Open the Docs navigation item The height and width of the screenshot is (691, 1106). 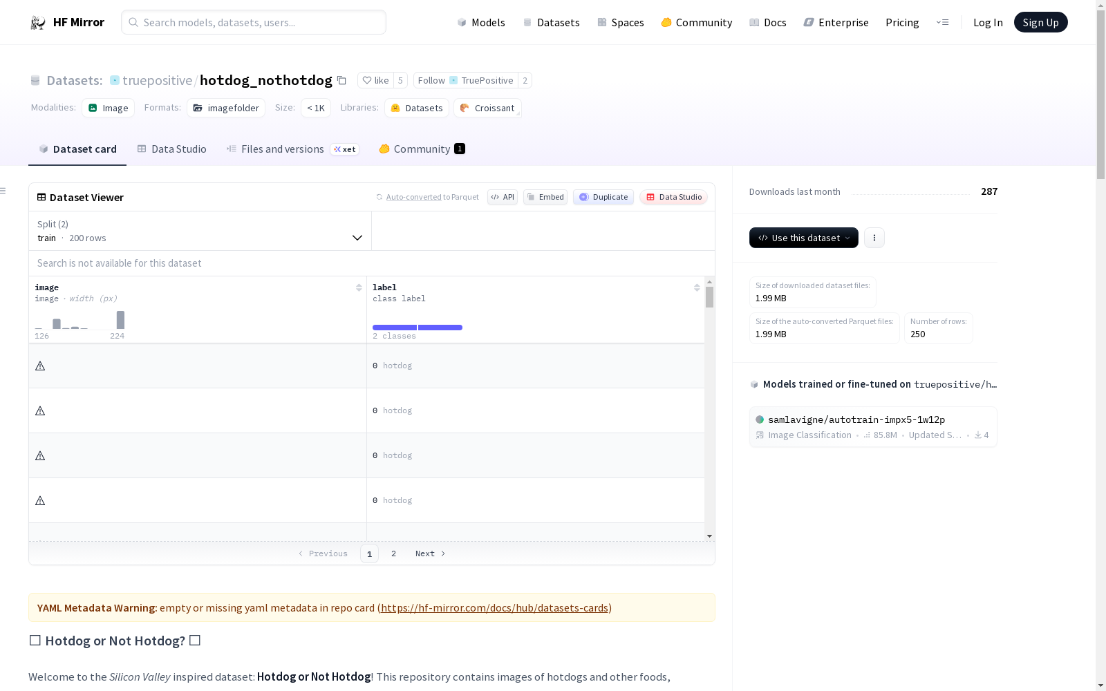point(768,22)
